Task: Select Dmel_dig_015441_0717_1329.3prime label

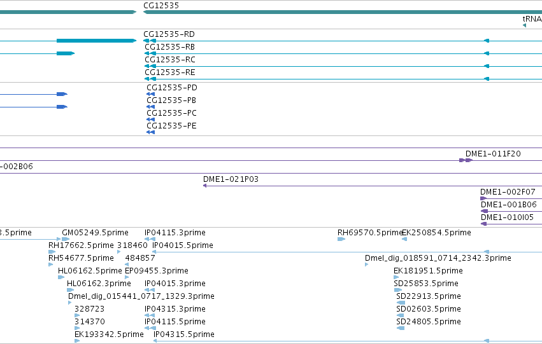Action: [141, 297]
